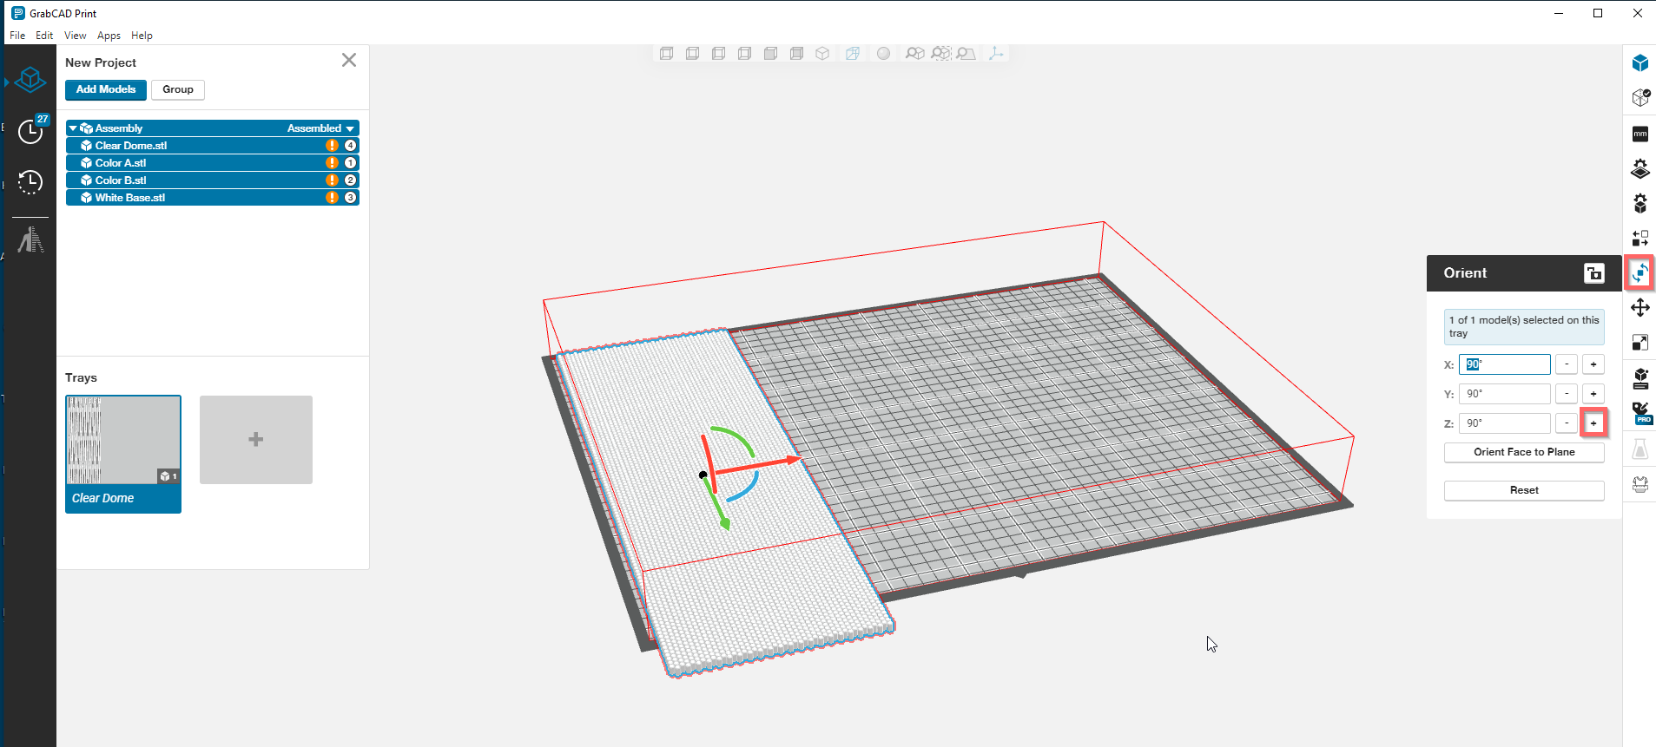1656x747 pixels.
Task: Click the sphere shading icon in the view toolbar
Action: tap(883, 54)
